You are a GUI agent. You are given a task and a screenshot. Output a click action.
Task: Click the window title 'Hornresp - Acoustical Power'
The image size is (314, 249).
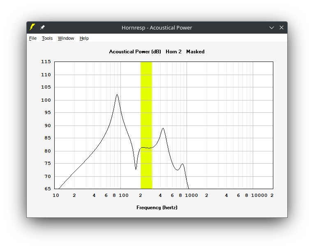(x=157, y=27)
